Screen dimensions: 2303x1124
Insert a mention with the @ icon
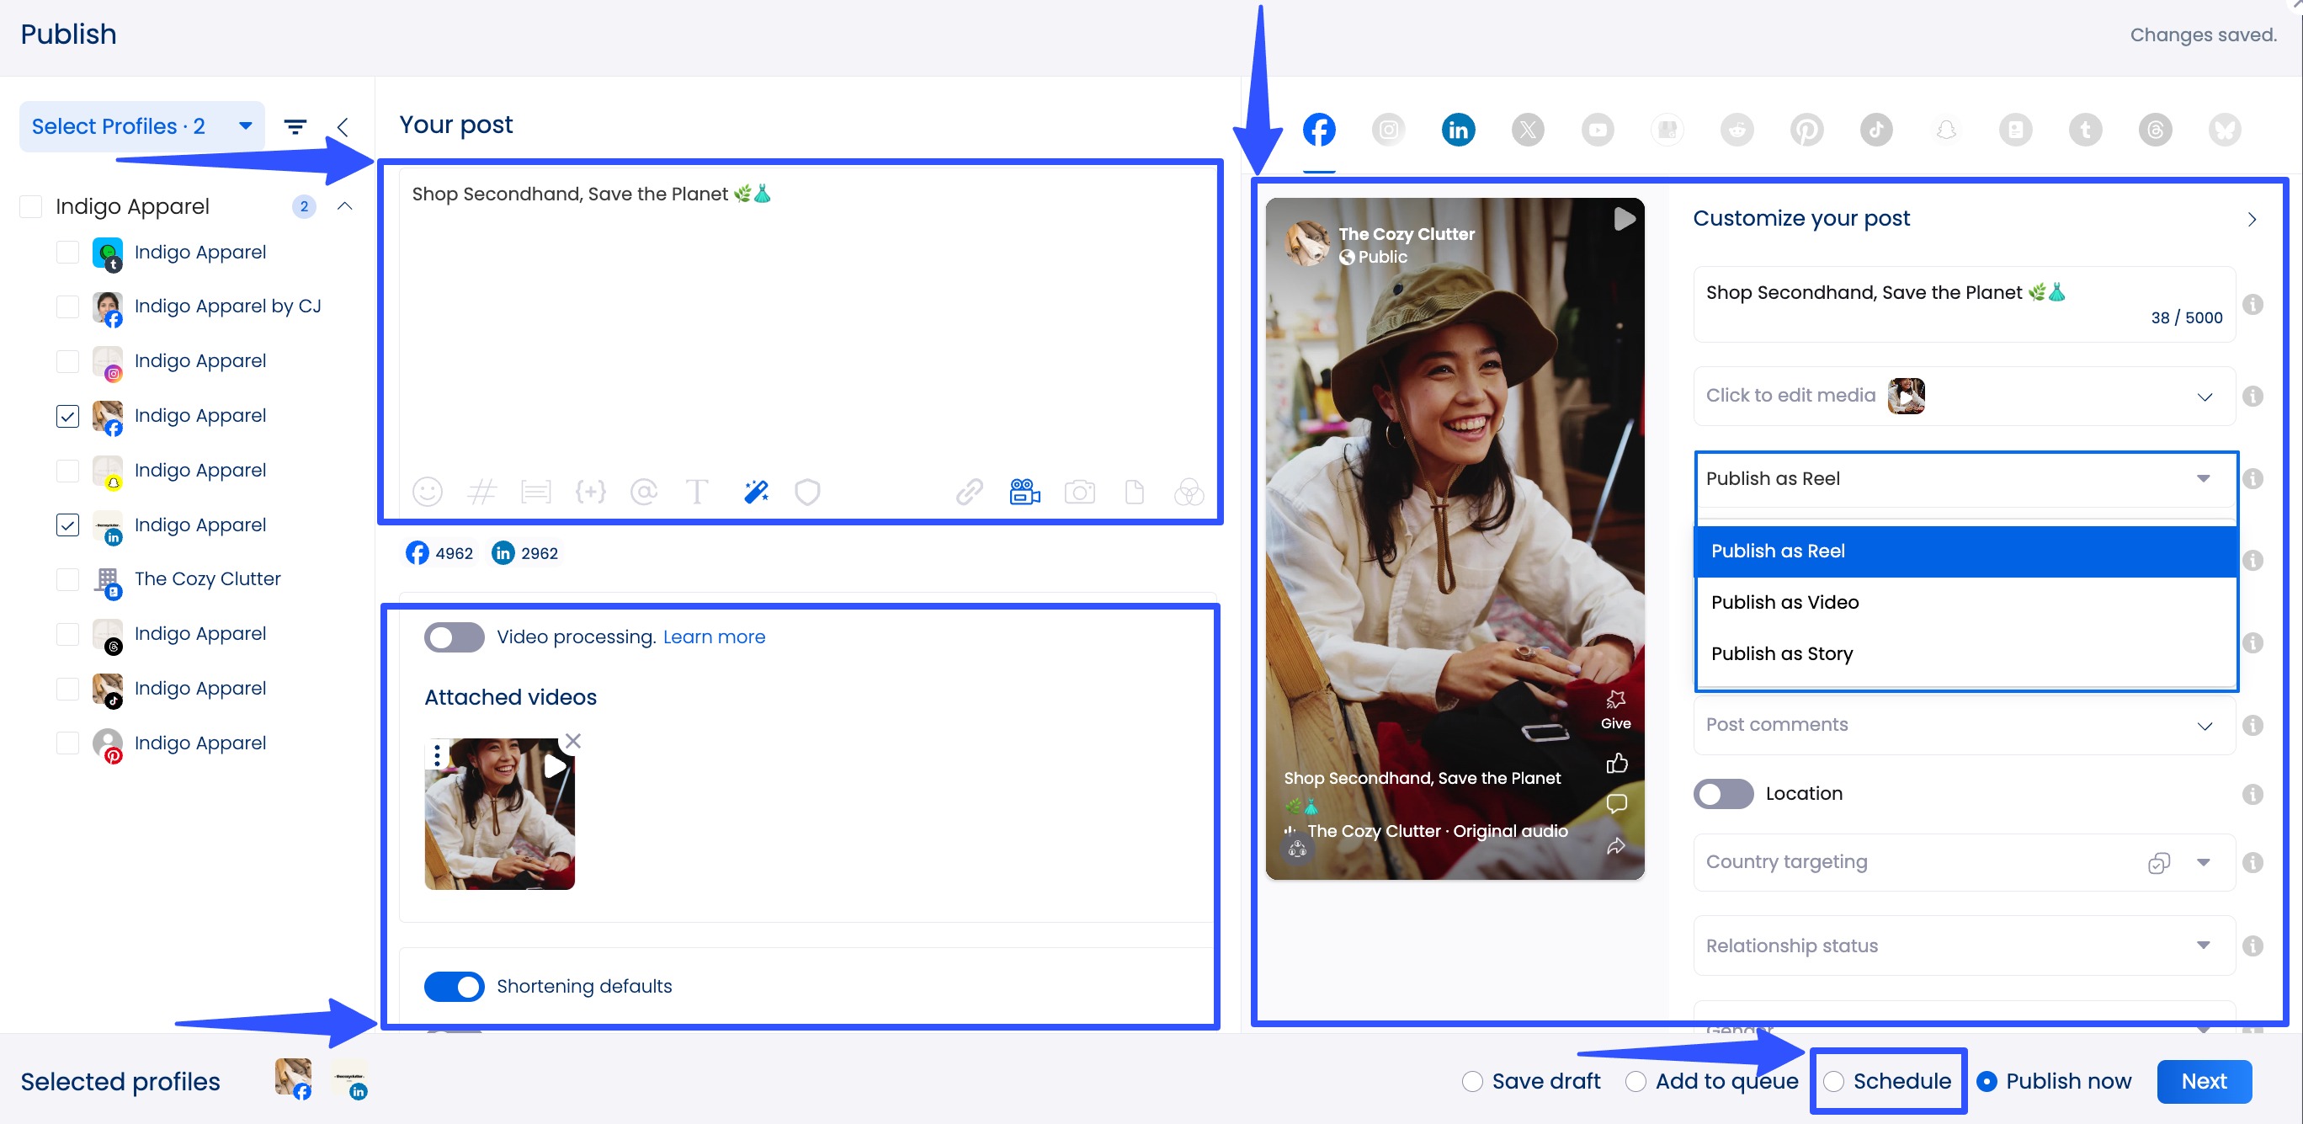[644, 491]
